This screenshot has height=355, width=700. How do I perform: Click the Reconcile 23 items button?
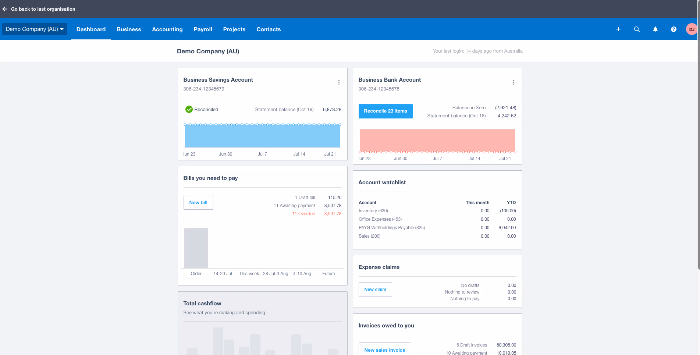(385, 111)
